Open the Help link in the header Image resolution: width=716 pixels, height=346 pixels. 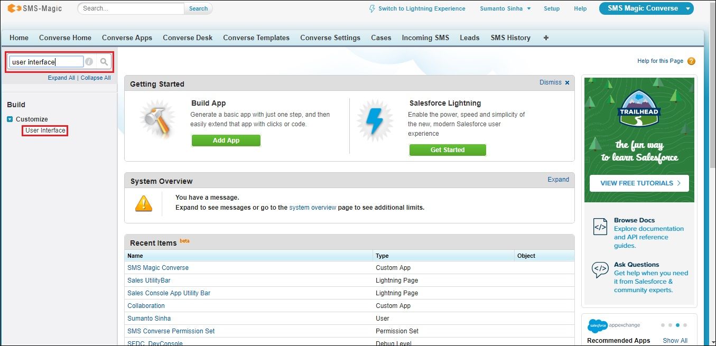[x=580, y=8]
